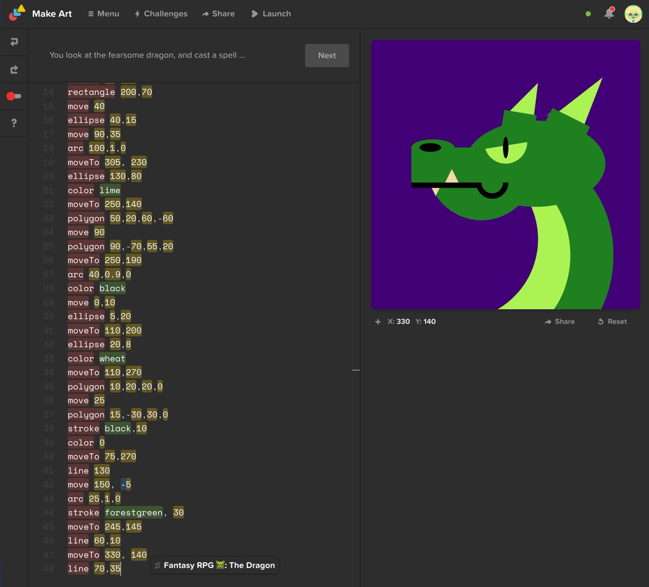Click the green online status dot
This screenshot has width=649, height=587.
(x=588, y=14)
